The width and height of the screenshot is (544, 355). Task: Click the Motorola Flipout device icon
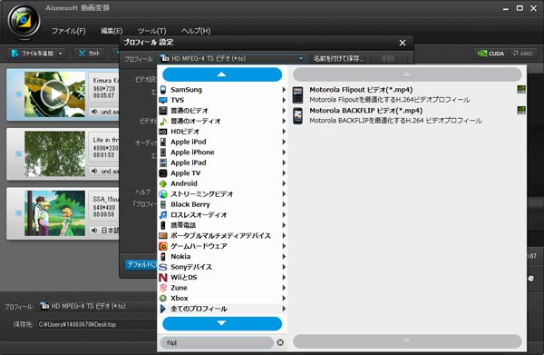click(297, 94)
